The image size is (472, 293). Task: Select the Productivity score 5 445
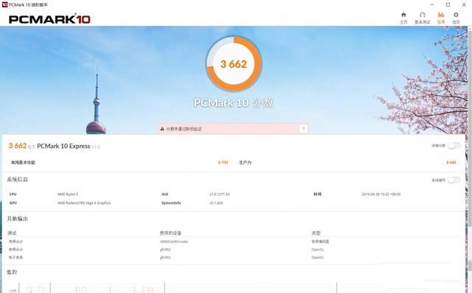451,163
